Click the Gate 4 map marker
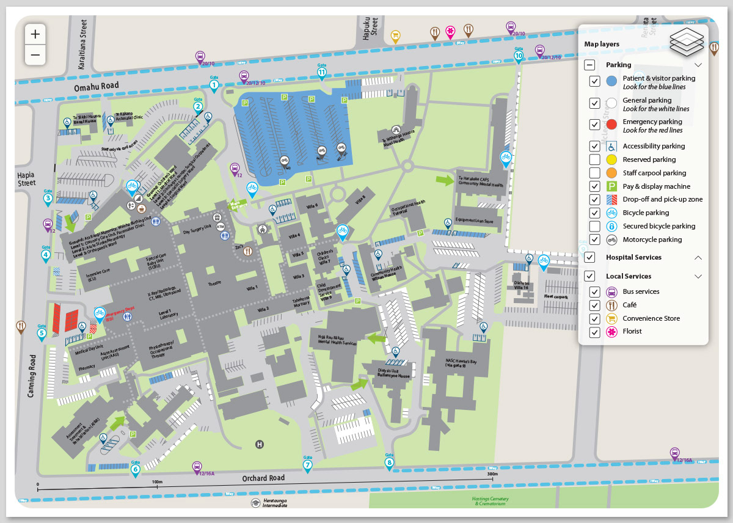This screenshot has width=733, height=523. [46, 254]
